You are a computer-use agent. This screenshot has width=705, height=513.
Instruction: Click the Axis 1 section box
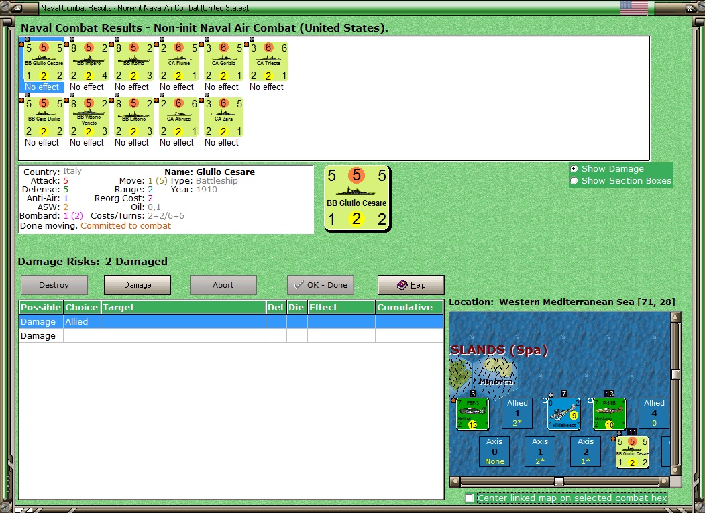540,451
